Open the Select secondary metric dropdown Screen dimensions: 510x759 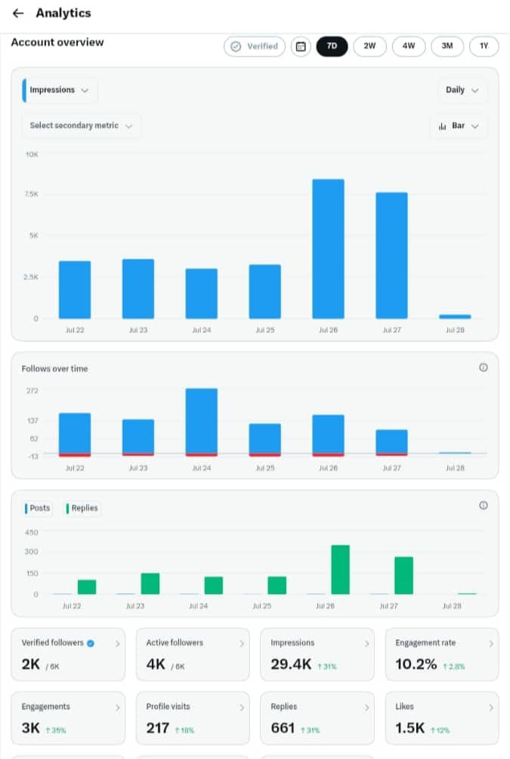pos(81,126)
